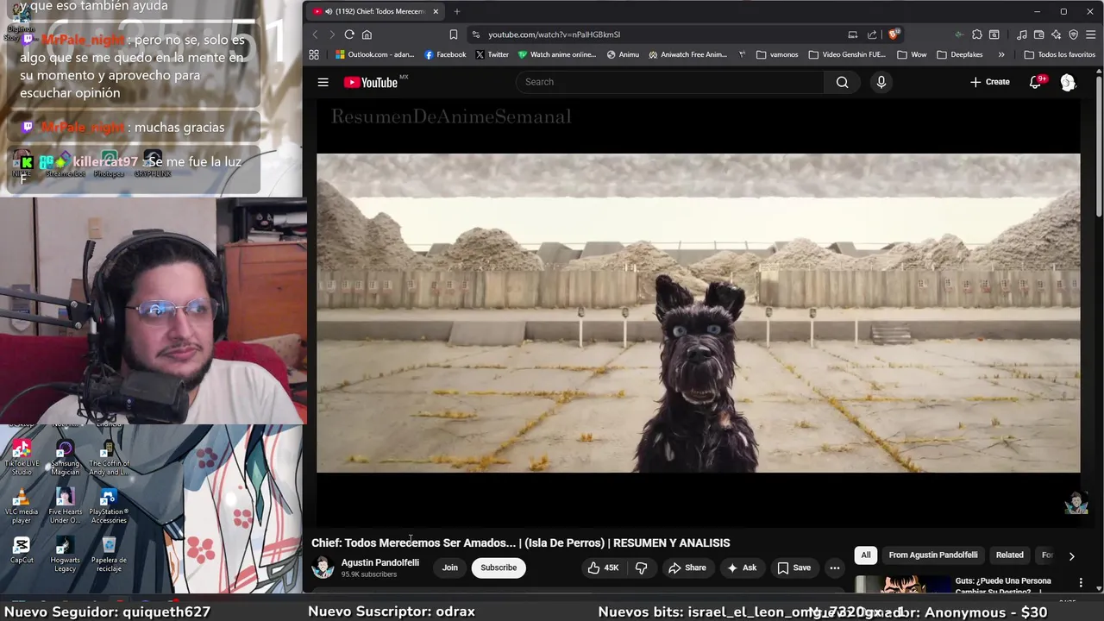1104x621 pixels.
Task: Click the Isla de Perros video player
Action: click(x=698, y=312)
